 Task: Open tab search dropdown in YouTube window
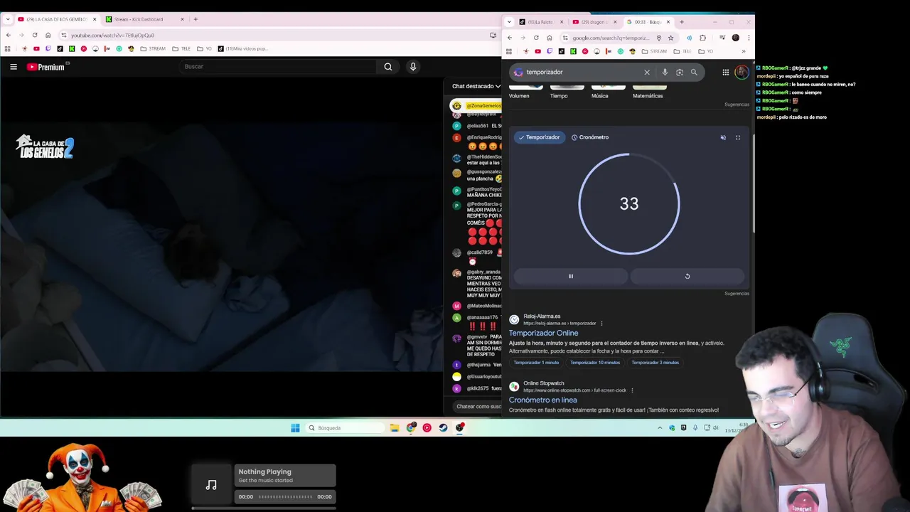pos(8,19)
